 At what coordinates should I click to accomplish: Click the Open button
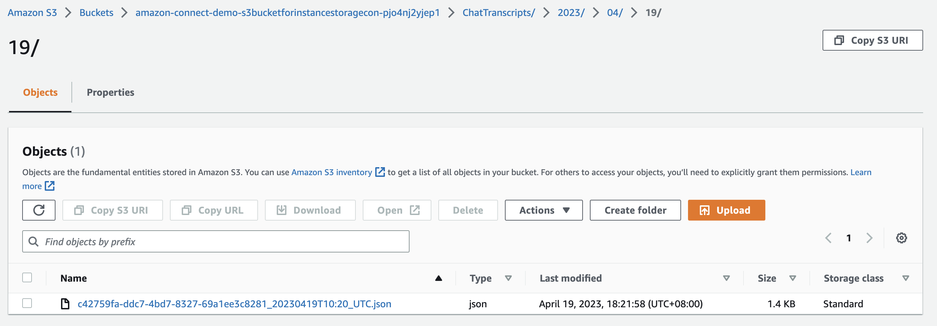(x=397, y=210)
